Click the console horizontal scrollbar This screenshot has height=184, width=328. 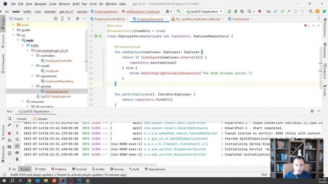pyautogui.click(x=90, y=165)
